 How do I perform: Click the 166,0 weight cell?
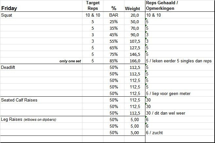[134, 61]
